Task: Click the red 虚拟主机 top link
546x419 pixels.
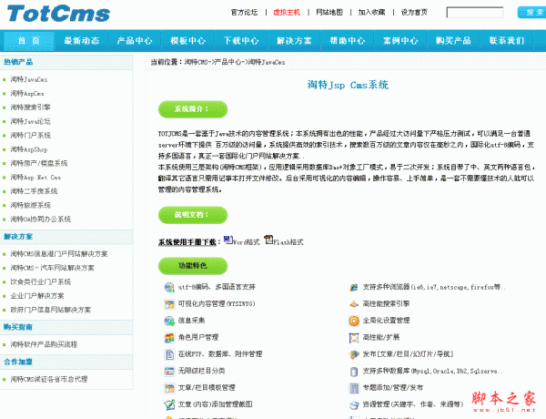Action: [287, 13]
